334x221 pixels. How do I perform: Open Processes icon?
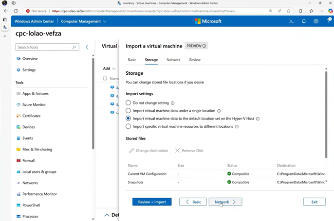point(19,216)
